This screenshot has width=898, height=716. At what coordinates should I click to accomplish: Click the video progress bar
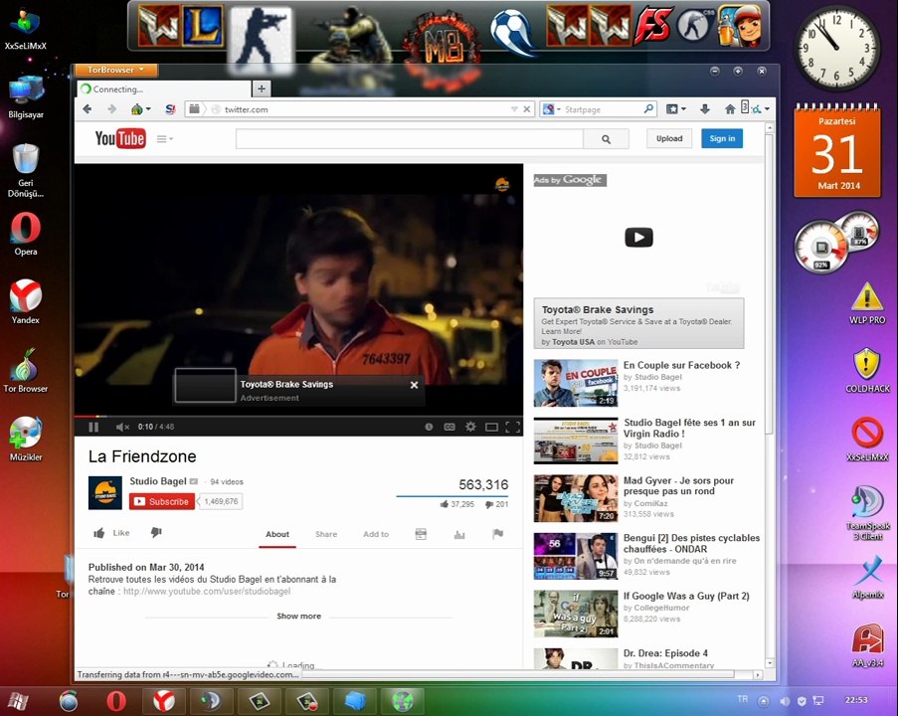pos(298,416)
